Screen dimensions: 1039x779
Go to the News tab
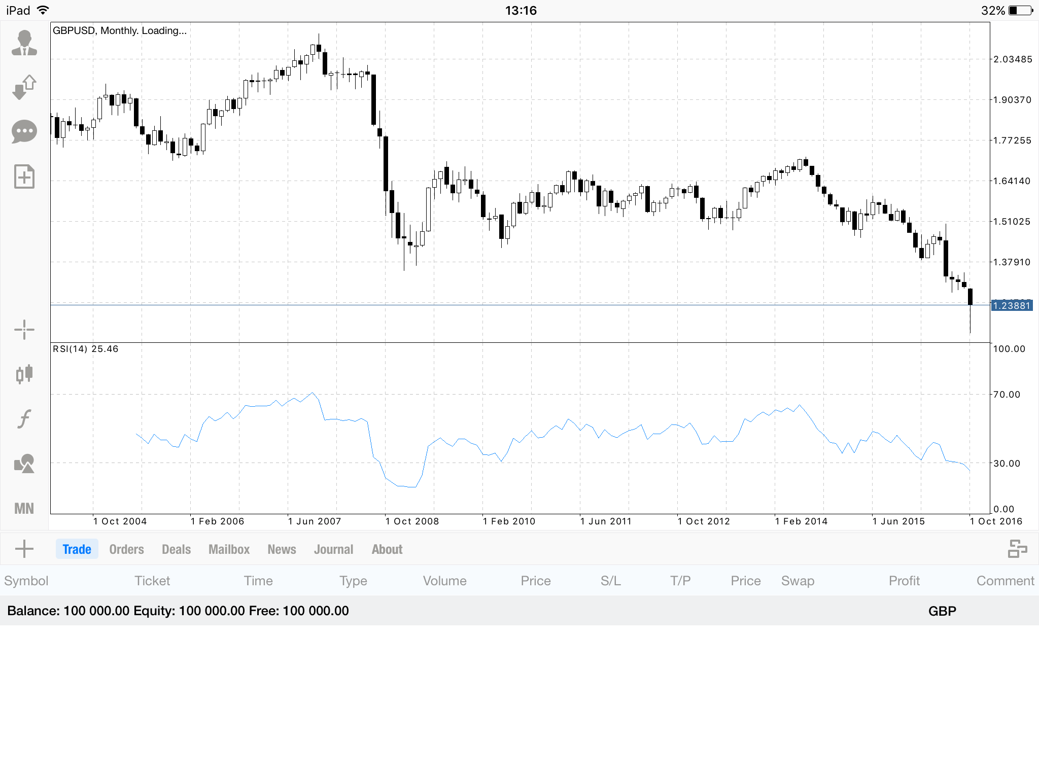click(282, 549)
